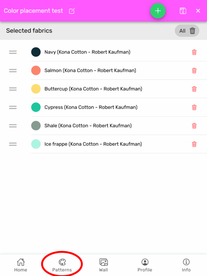Click the save palette floppy disk icon
This screenshot has width=207, height=276.
pyautogui.click(x=183, y=11)
